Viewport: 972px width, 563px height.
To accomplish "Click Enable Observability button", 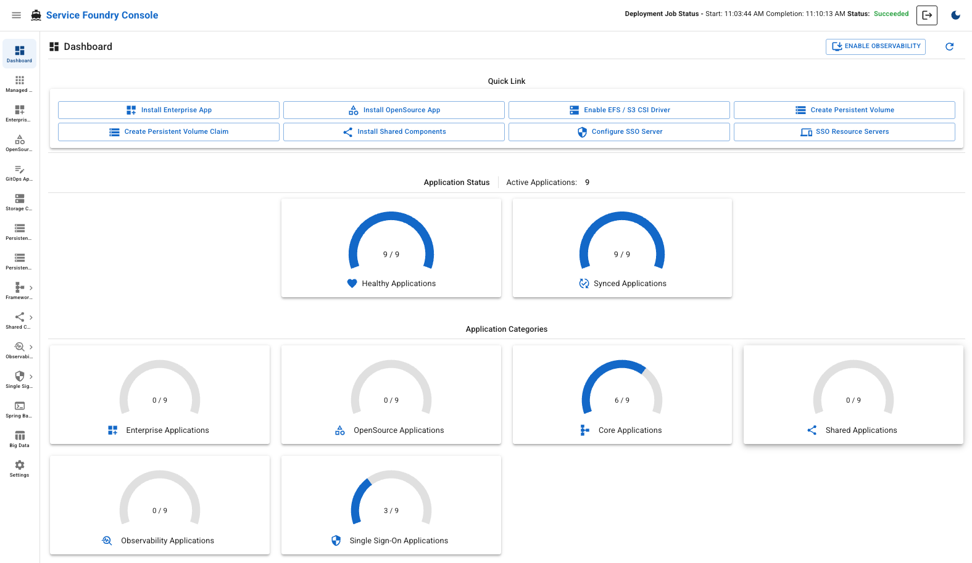I will 876,47.
